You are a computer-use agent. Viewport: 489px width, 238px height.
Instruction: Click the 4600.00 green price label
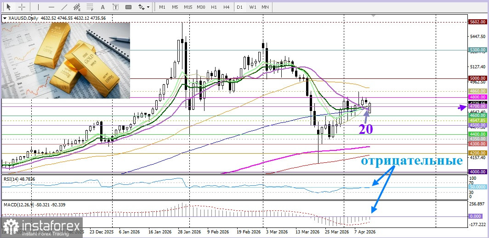pos(478,116)
